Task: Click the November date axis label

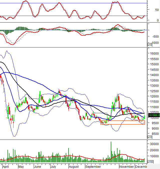Action: (x=126, y=167)
